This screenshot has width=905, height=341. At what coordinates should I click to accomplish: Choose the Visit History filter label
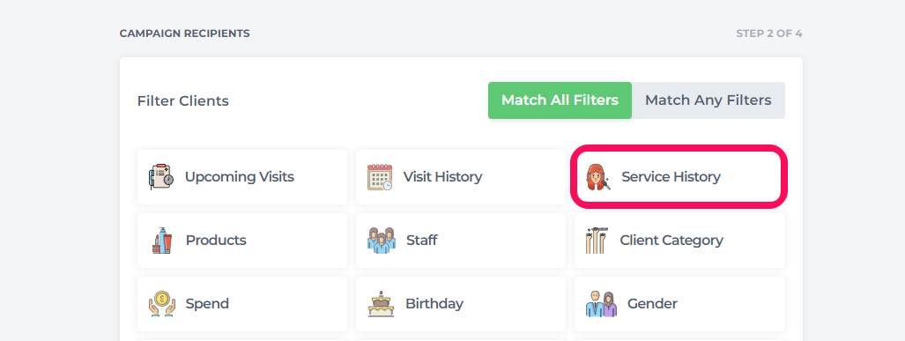coord(442,176)
